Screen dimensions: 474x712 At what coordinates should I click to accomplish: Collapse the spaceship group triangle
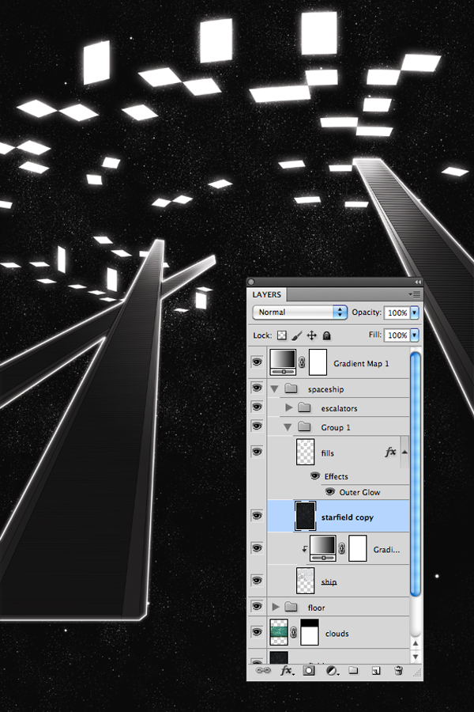[x=274, y=388]
